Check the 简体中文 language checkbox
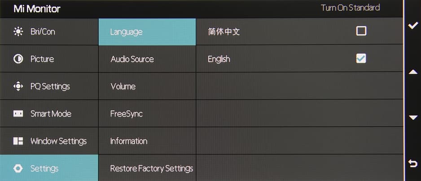421x181 pixels. coord(361,31)
